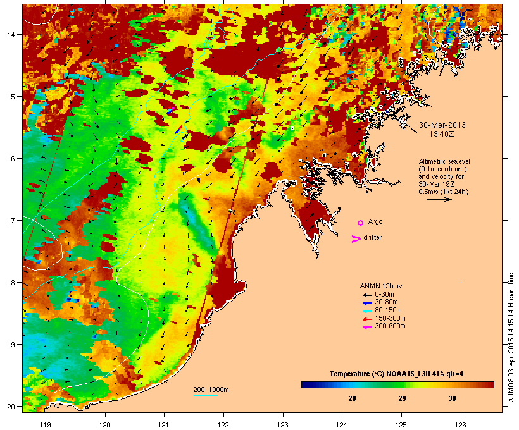
Task: Click the black 0-30m legend arrow
Action: click(x=367, y=295)
